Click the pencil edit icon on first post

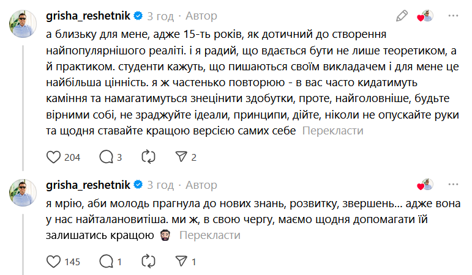[x=402, y=16]
